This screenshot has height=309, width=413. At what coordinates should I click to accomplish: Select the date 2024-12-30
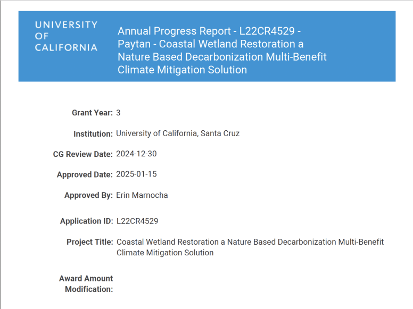[136, 154]
